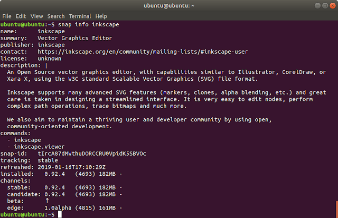Image resolution: width=338 pixels, height=218 pixels.
Task: Click the edge channel version '1.0alpha'
Action: [x=58, y=208]
